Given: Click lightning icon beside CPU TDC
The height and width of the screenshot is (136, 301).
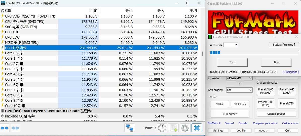Looking at the screenshot, I should pos(3,32).
